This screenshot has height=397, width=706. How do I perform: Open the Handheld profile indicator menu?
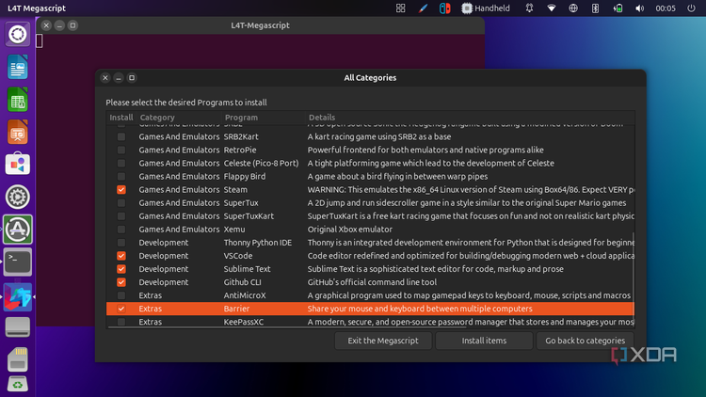click(486, 8)
